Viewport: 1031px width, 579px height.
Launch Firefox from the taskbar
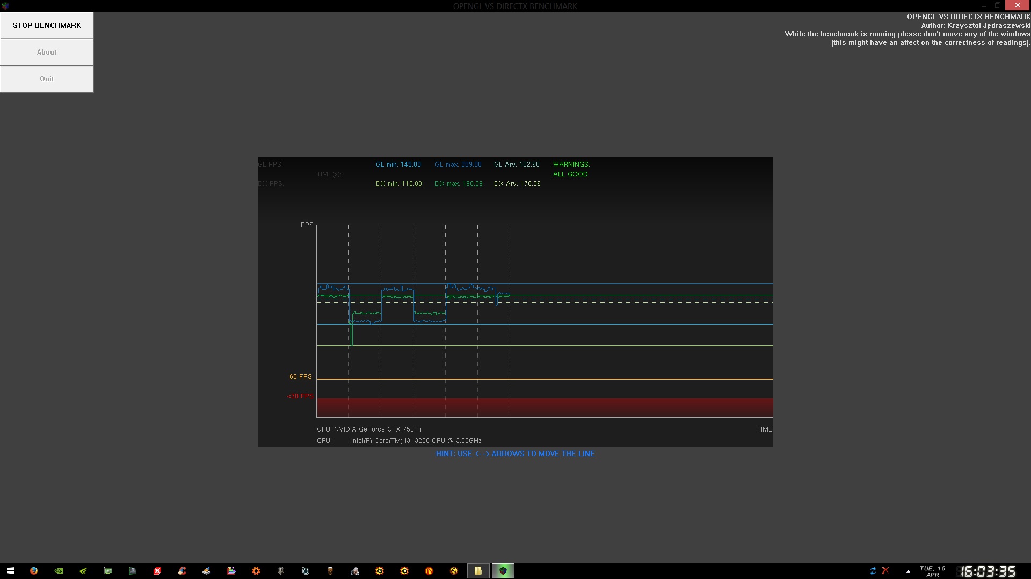(34, 571)
